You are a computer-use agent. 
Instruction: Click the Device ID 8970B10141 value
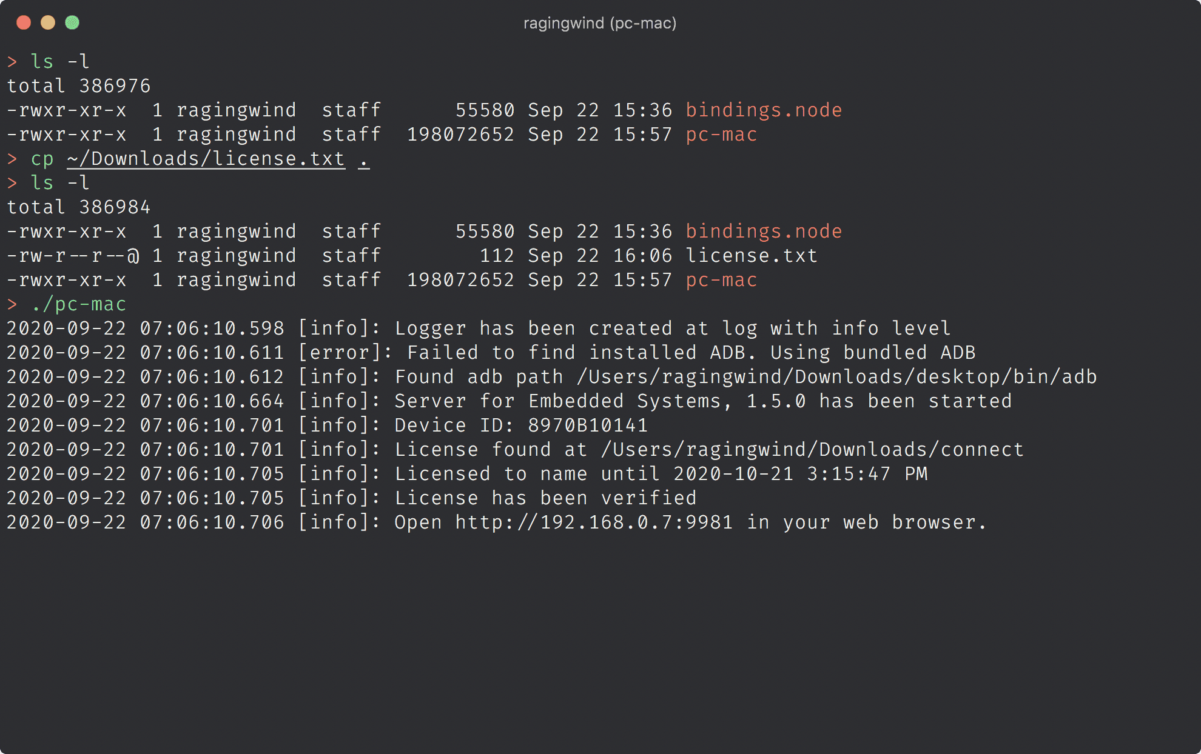(x=587, y=425)
